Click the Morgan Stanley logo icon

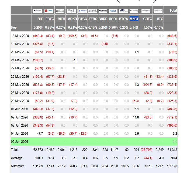pos(134,11)
